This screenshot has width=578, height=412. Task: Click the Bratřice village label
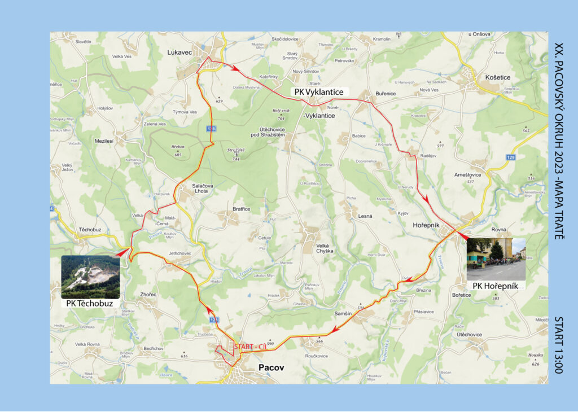click(x=242, y=209)
